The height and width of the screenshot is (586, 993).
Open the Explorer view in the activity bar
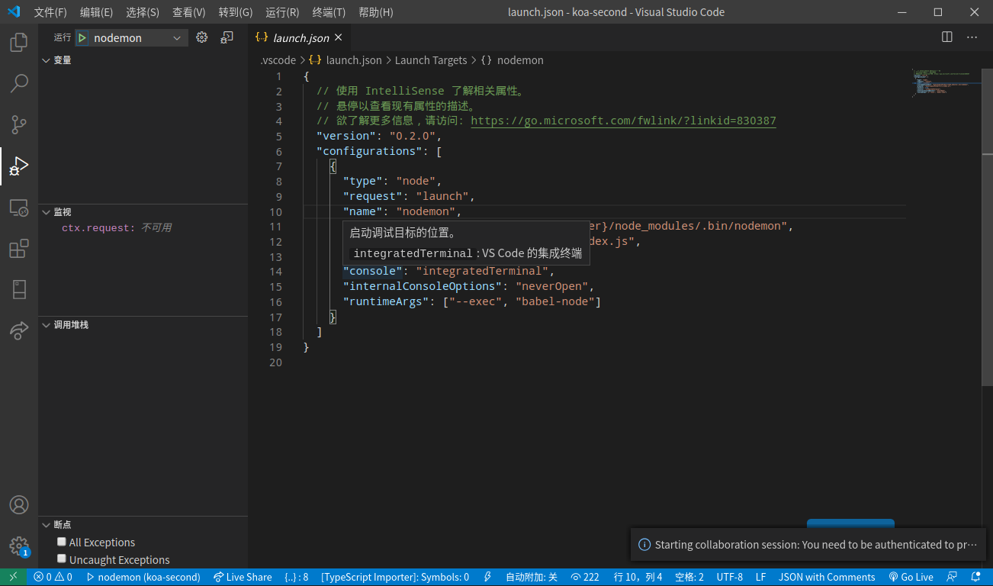pos(19,42)
